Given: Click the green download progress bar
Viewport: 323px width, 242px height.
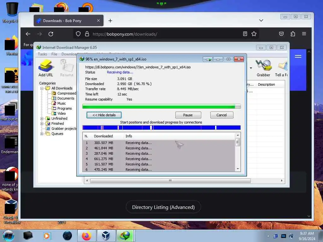Looking at the screenshot, I should tap(161, 107).
